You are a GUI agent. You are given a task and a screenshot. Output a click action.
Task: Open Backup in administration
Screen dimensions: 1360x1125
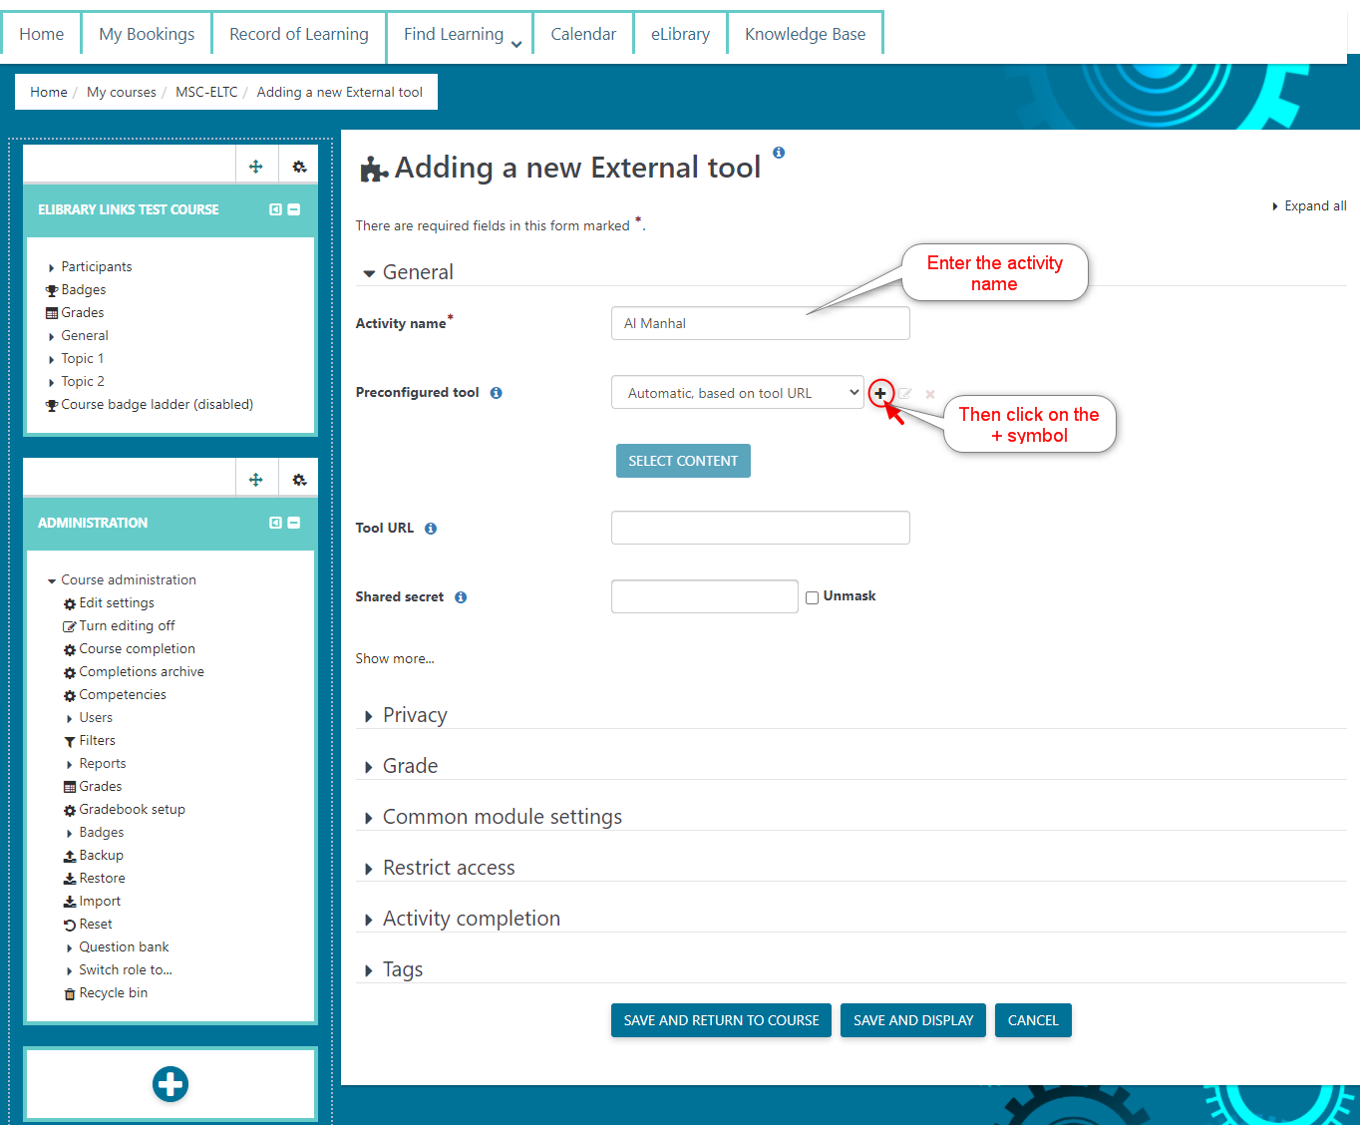click(94, 856)
